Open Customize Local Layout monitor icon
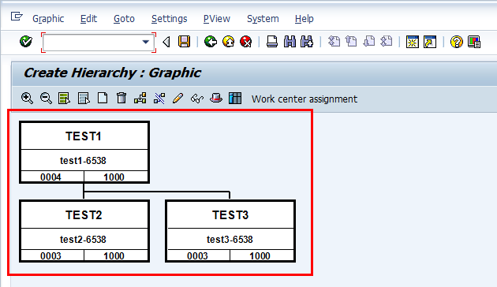 (474, 42)
